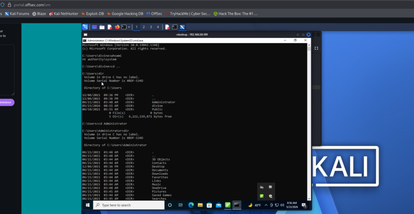Open the Mail app on taskbar
The image size is (414, 214).
coord(218,205)
